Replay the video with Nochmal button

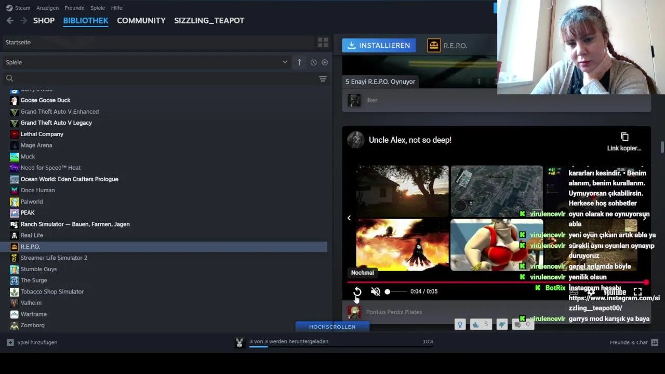tap(357, 292)
